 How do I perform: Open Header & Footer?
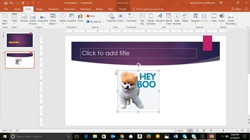pyautogui.click(x=151, y=19)
